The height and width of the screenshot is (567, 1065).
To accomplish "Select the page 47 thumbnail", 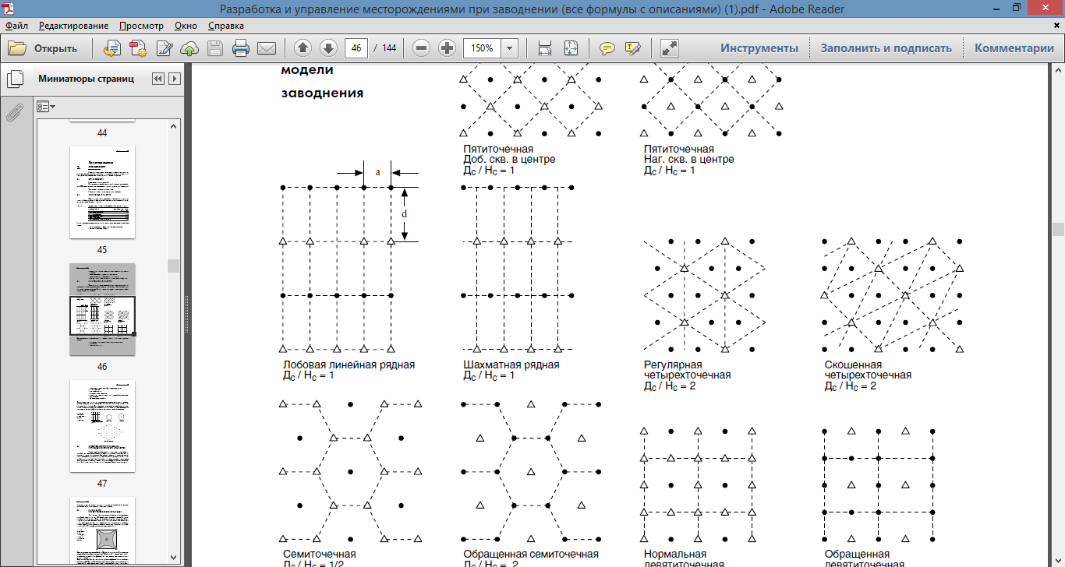I will [102, 426].
